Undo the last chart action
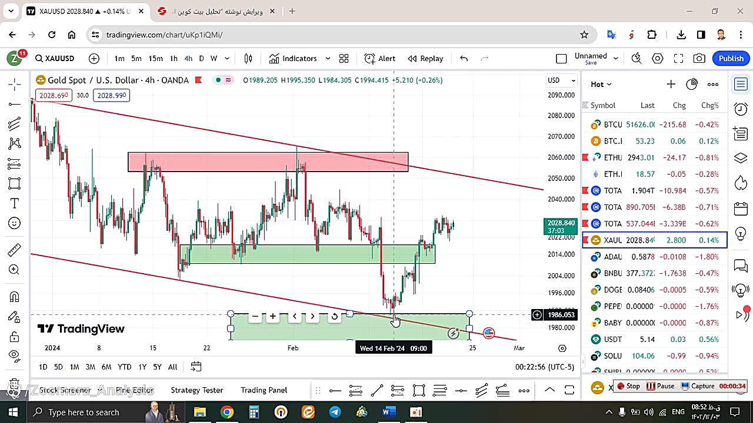753x423 pixels. click(464, 58)
